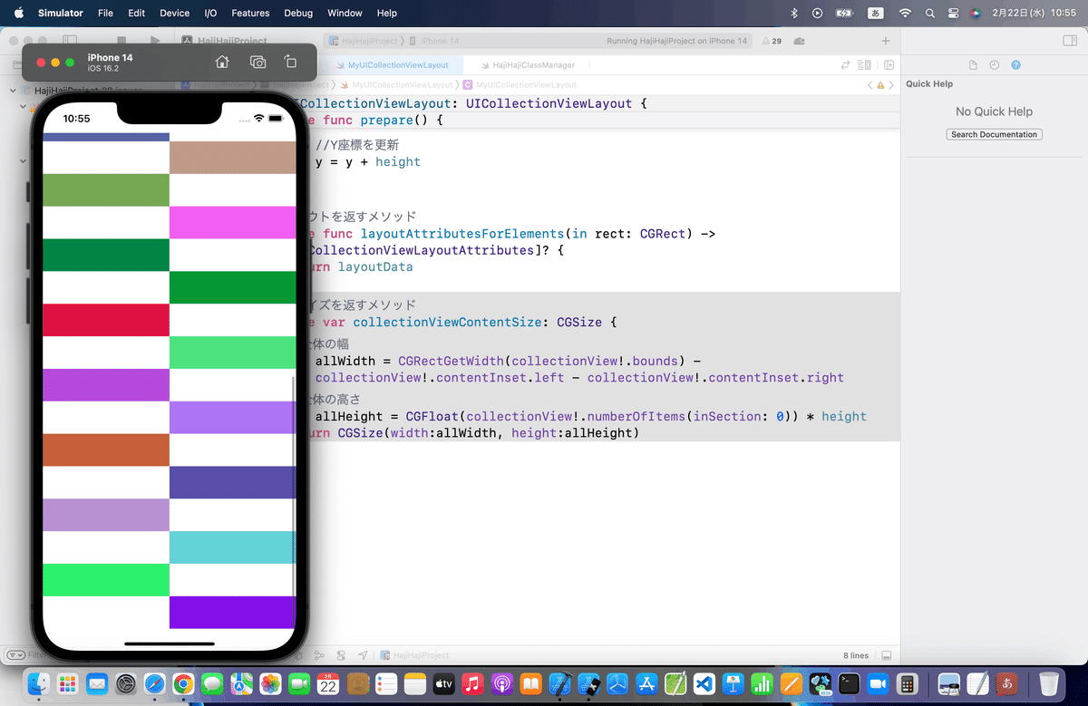Click Xcode's Run (play) button
Image resolution: width=1088 pixels, height=706 pixels.
pyautogui.click(x=155, y=41)
